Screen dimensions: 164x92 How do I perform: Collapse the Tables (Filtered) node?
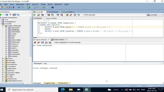click(x=3, y=26)
